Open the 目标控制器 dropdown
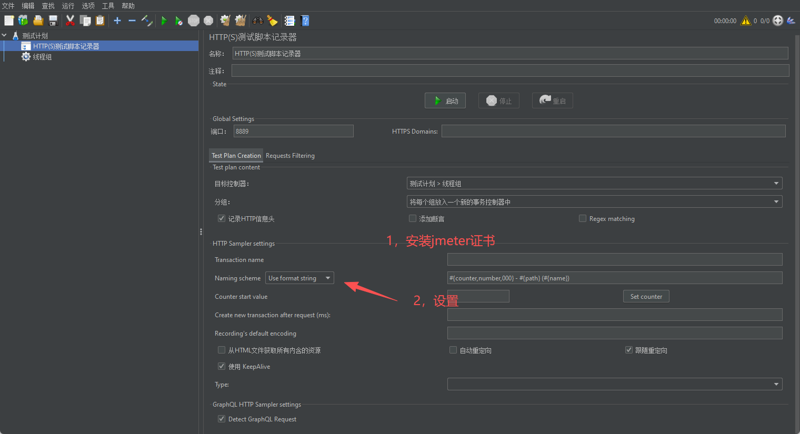 [594, 183]
